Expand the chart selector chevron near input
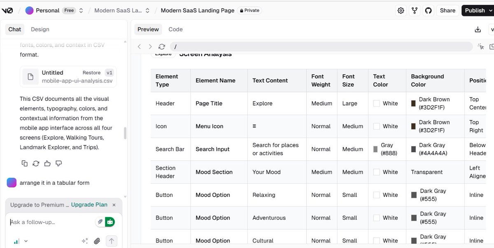 (x=26, y=241)
